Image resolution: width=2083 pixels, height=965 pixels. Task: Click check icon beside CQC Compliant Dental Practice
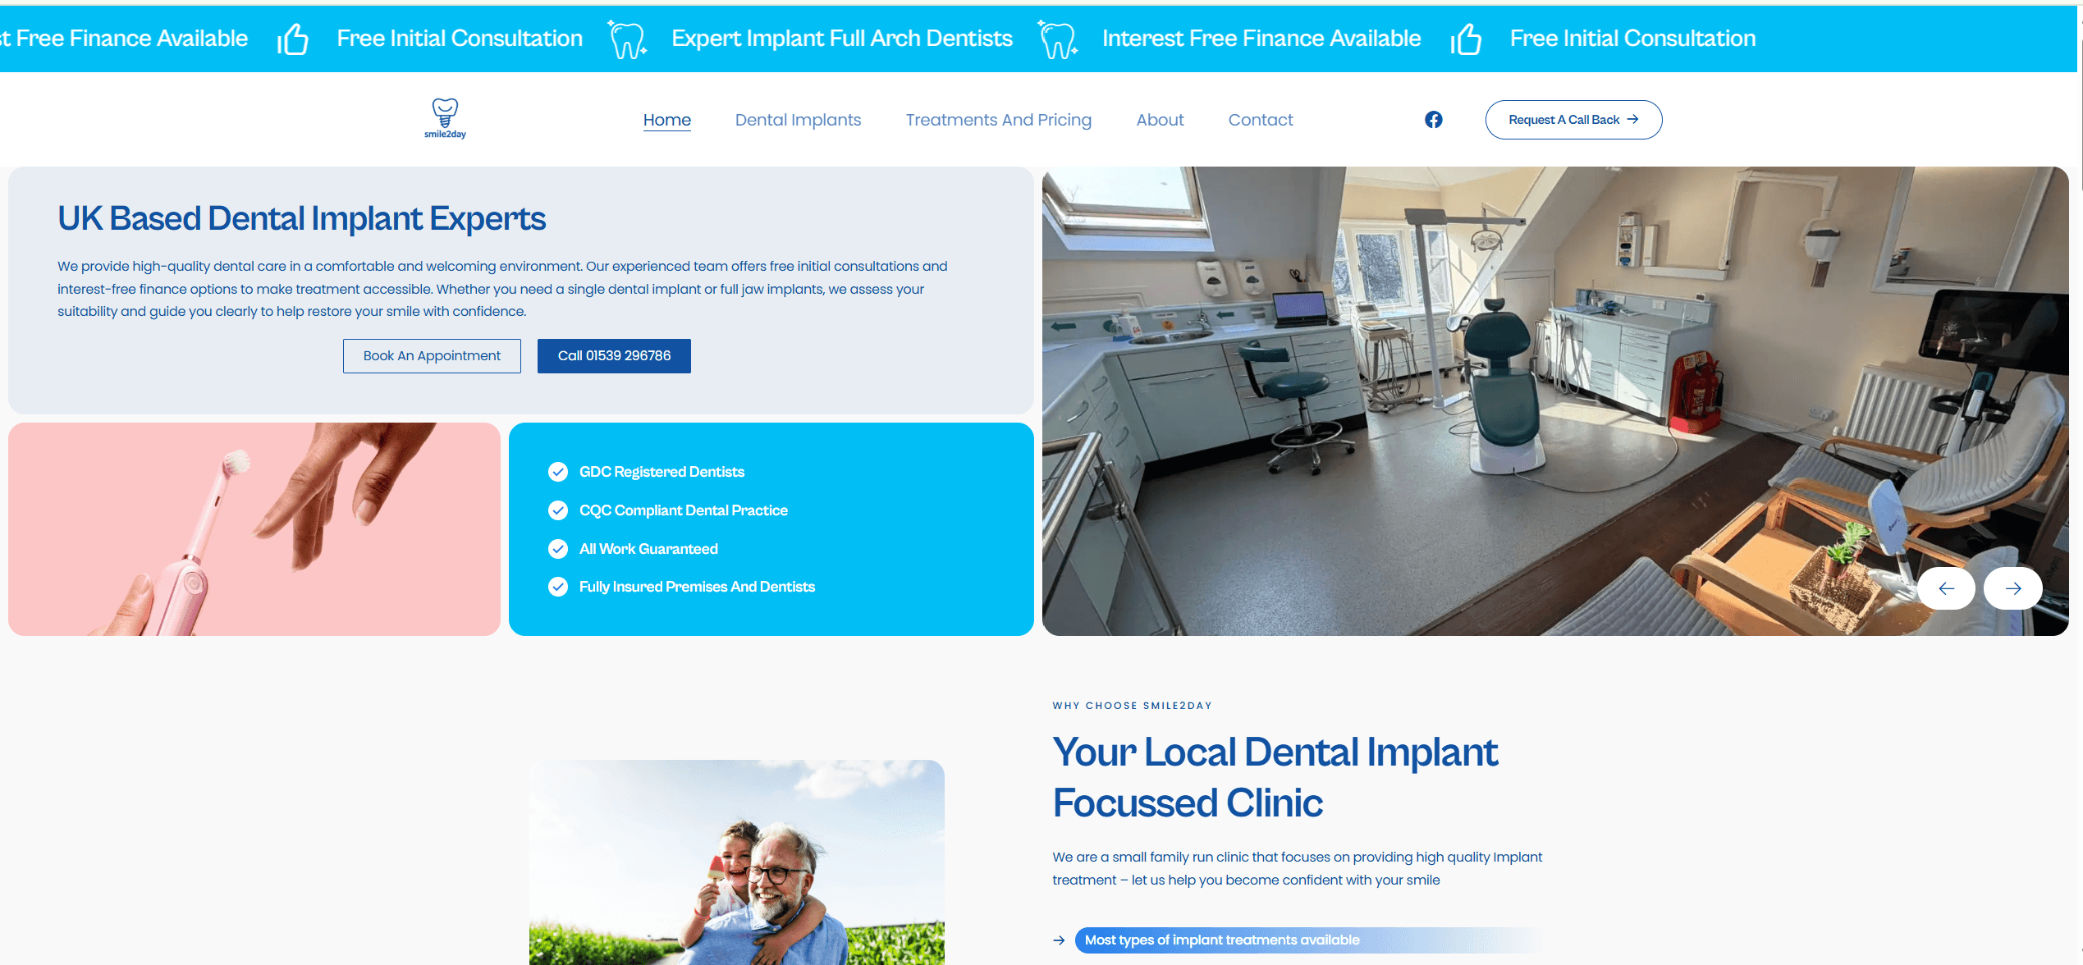pos(558,510)
